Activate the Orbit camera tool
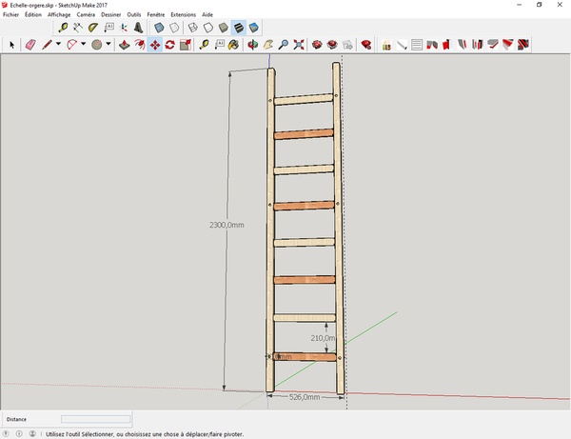This screenshot has width=571, height=439. (x=252, y=44)
